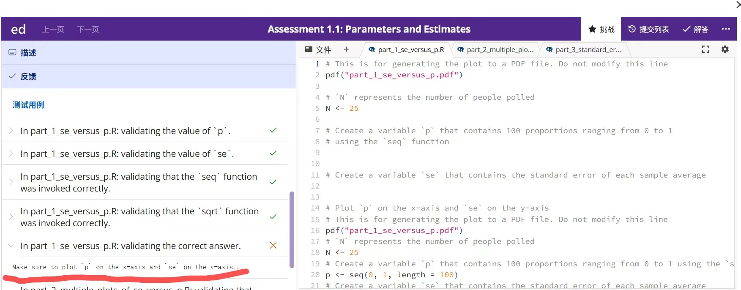The height and width of the screenshot is (290, 741).
Task: Click orange X for correct answer test
Action: [x=273, y=246]
